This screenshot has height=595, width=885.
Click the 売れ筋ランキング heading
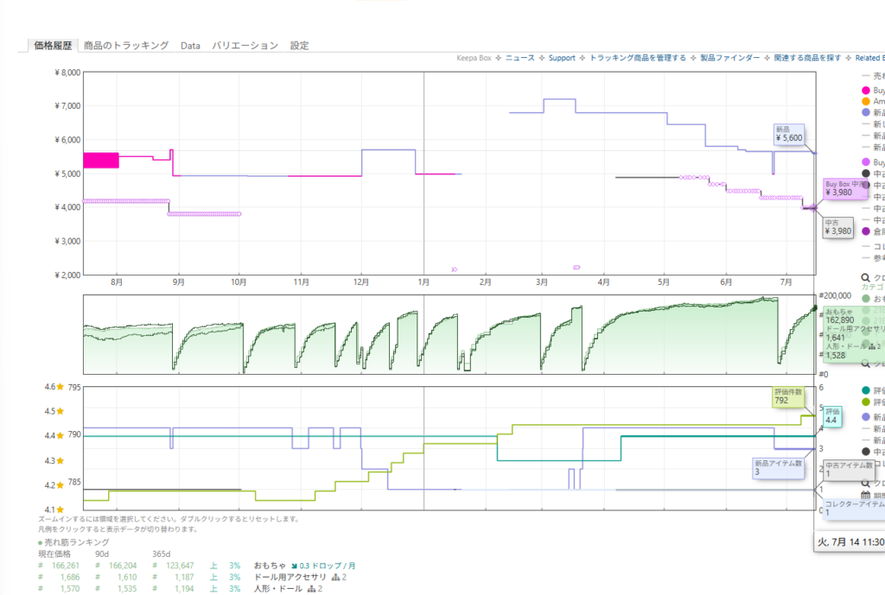(77, 542)
